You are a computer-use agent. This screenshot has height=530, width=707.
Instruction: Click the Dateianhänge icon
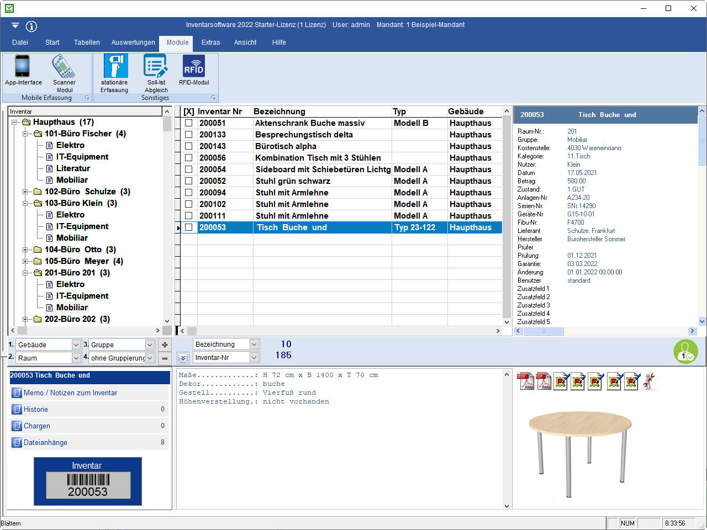coord(17,442)
